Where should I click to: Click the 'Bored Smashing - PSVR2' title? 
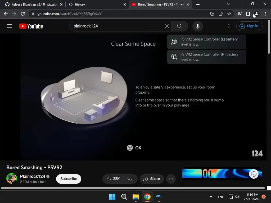[x=34, y=167]
